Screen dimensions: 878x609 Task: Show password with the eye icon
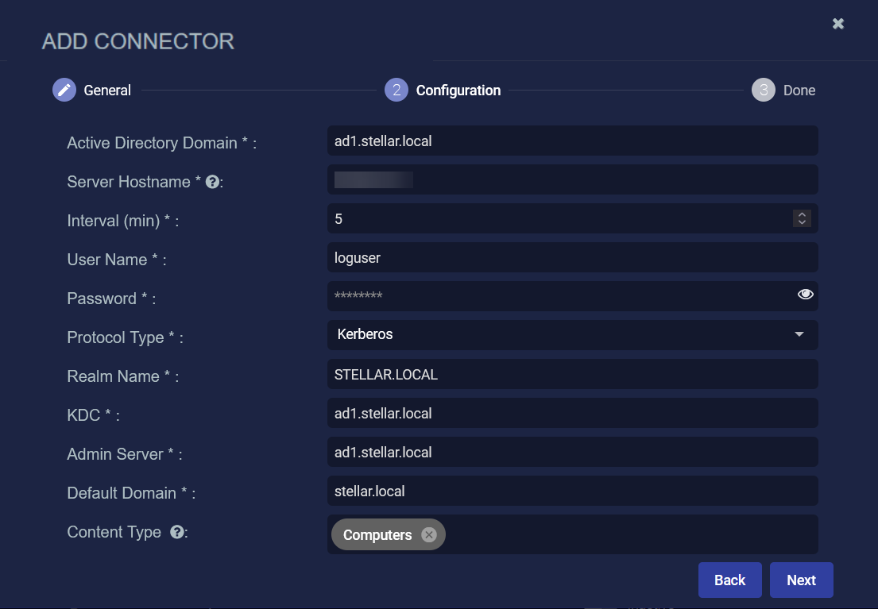point(806,295)
